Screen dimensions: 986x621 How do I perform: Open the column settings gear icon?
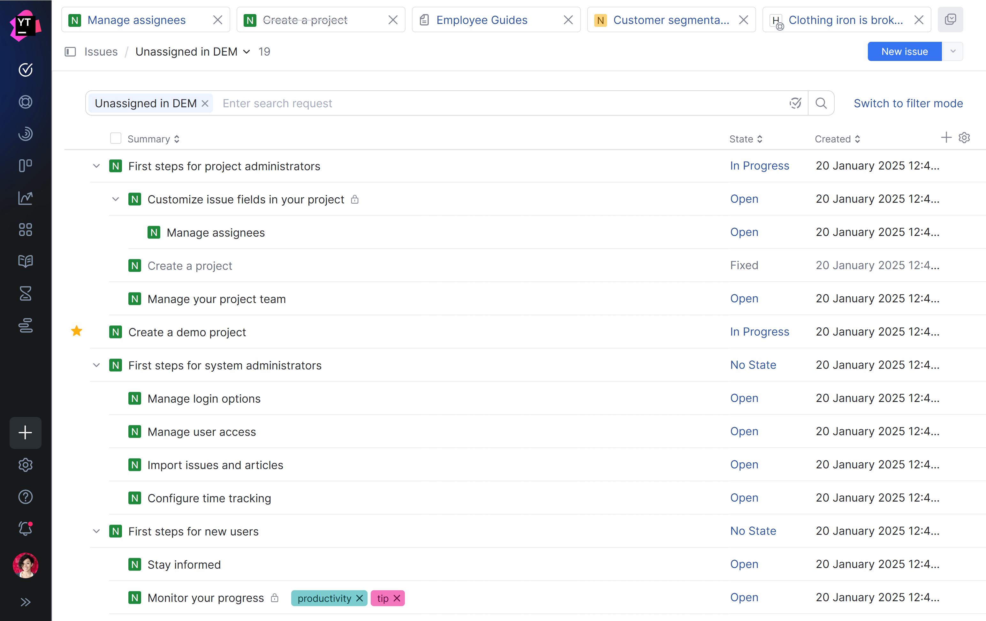click(x=964, y=138)
